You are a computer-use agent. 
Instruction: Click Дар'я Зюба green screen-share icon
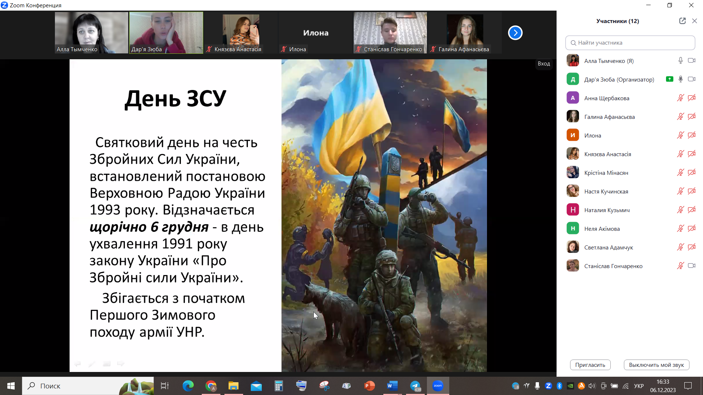pos(669,79)
